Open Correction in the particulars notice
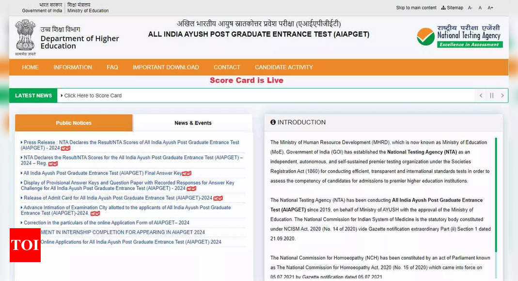The width and height of the screenshot is (518, 281). [107, 222]
